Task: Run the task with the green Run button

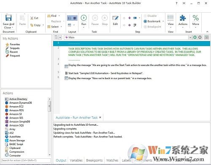Action: [x=84, y=18]
